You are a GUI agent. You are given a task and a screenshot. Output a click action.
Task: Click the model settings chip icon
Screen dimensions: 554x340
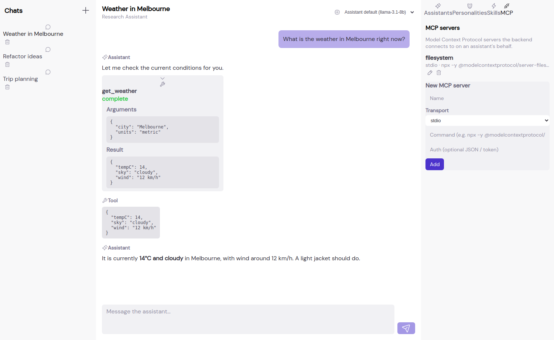(x=337, y=12)
